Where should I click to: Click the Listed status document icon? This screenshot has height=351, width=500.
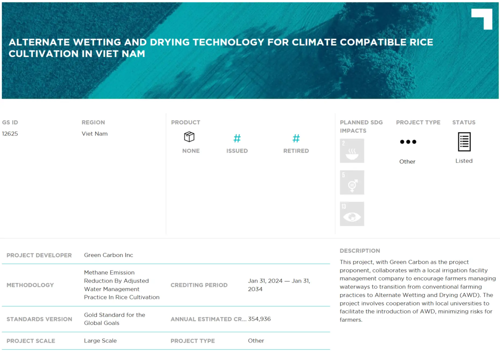(x=464, y=142)
